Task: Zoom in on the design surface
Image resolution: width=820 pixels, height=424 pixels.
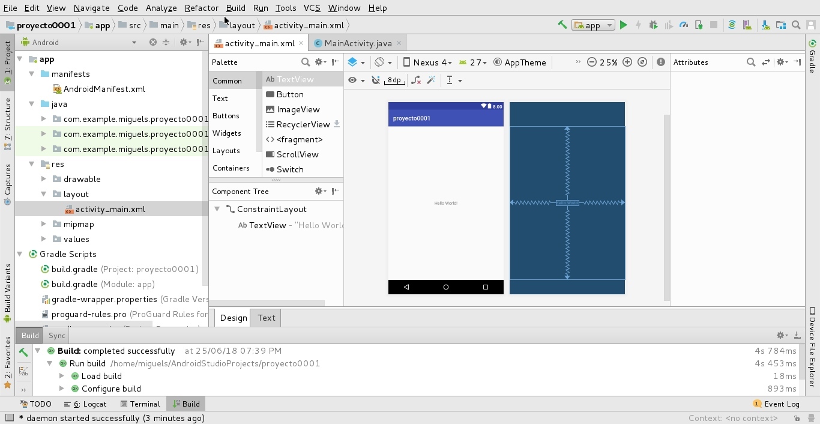Action: pyautogui.click(x=627, y=62)
